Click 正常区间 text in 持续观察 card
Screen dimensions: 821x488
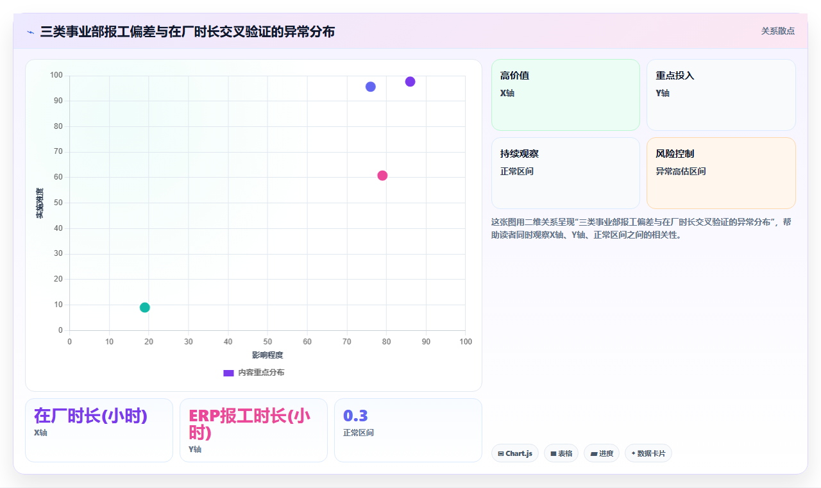517,171
